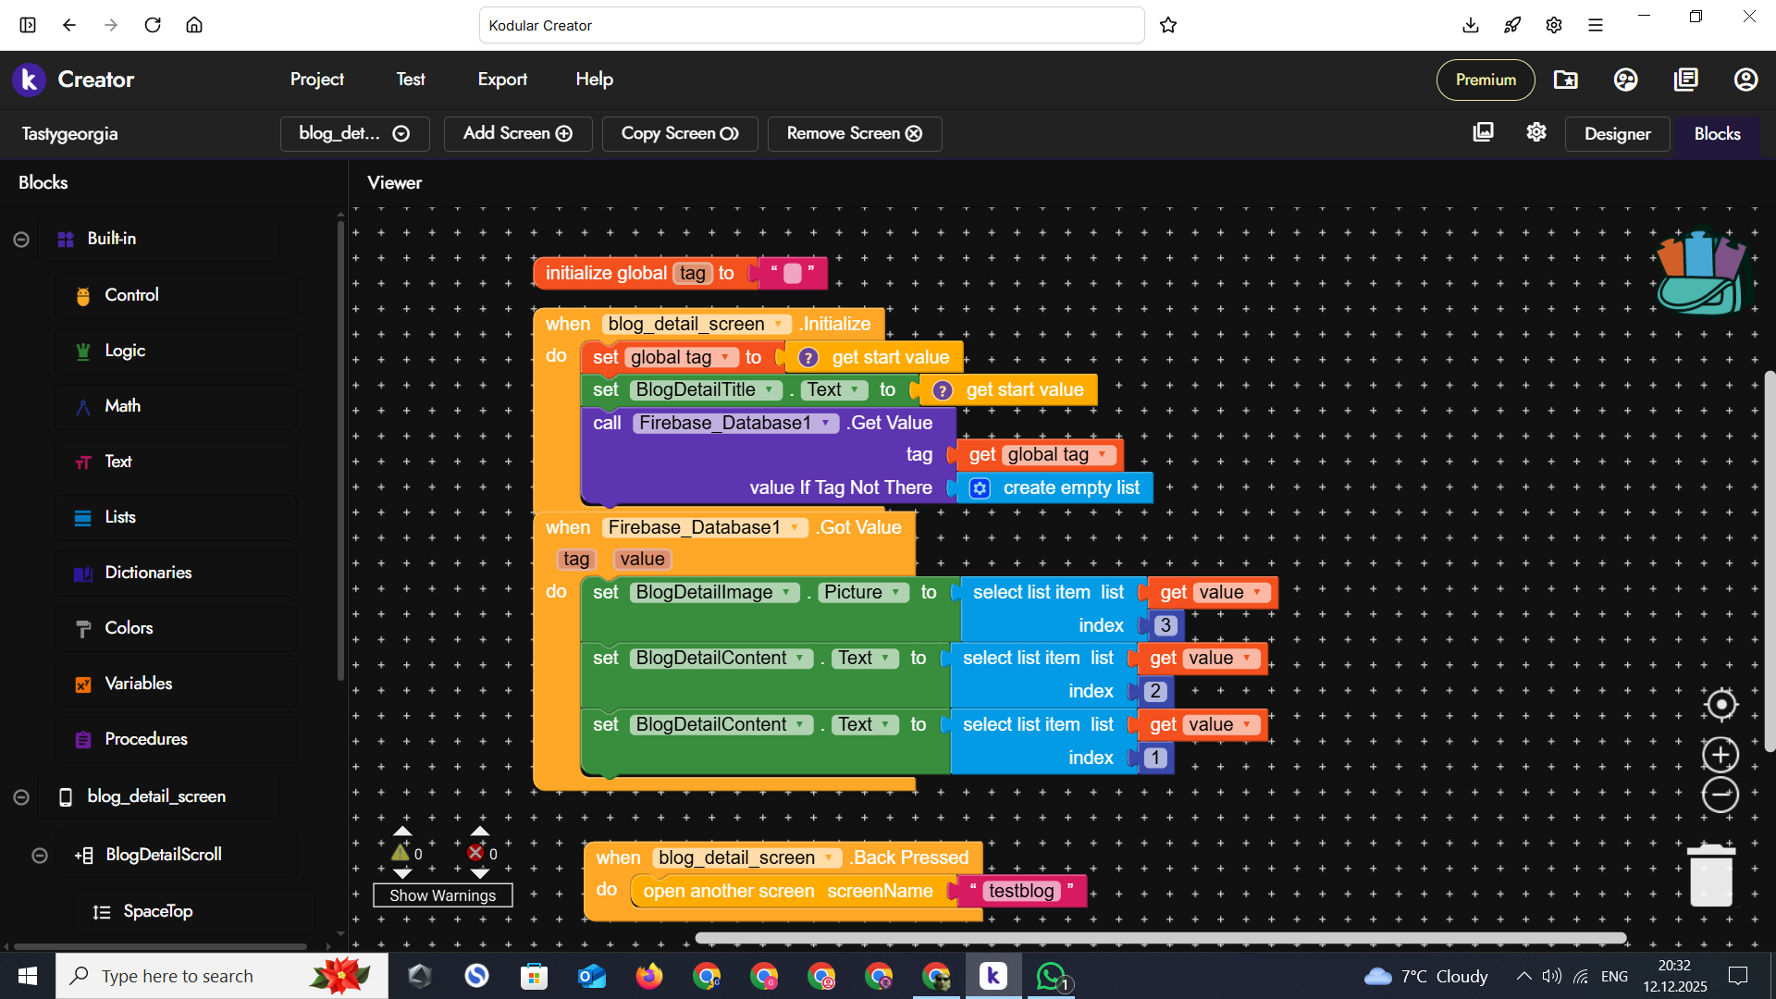Open project settings gear icon
1776x999 pixels.
click(1536, 132)
